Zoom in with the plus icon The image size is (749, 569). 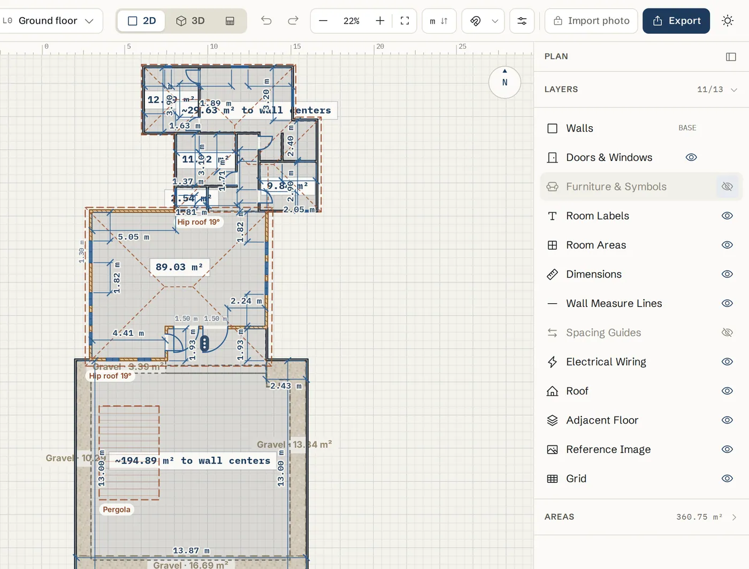pos(380,21)
